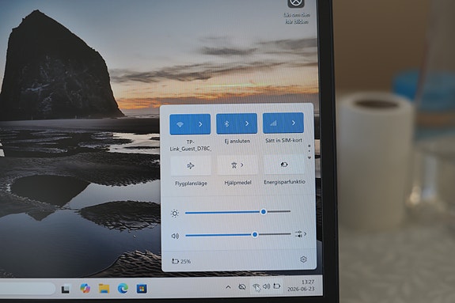Click the brightness sun icon
Screen dimensions: 455x303
pyautogui.click(x=175, y=214)
